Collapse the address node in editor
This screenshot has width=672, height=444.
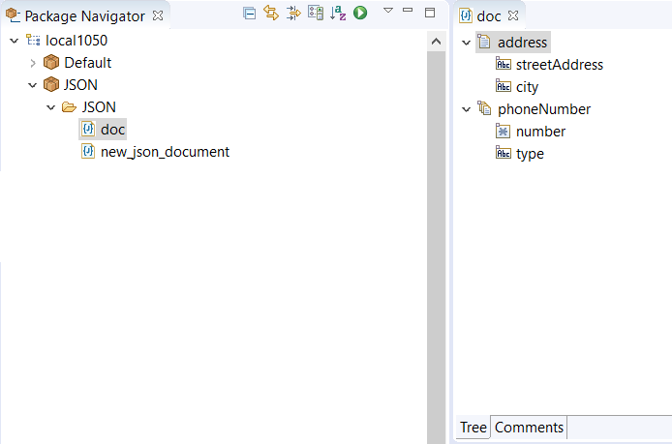(467, 43)
